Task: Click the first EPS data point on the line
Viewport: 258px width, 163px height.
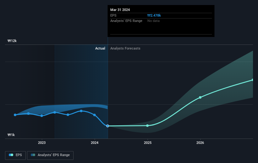Action: click(15, 115)
